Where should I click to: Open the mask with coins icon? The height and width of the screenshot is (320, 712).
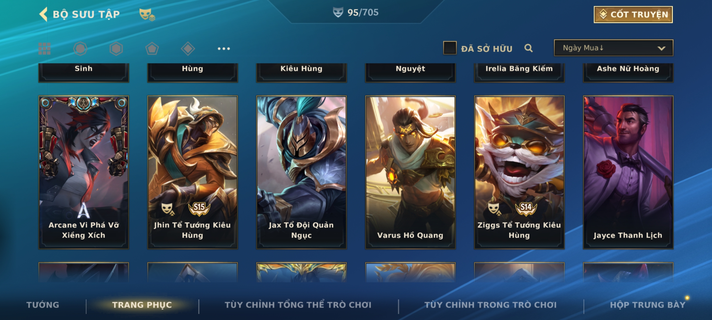(x=147, y=14)
